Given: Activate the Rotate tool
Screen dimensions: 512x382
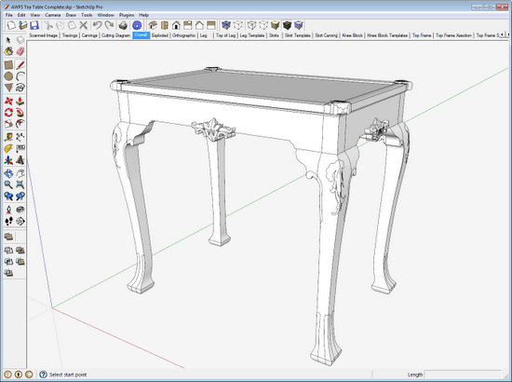Looking at the screenshot, I should tap(8, 113).
